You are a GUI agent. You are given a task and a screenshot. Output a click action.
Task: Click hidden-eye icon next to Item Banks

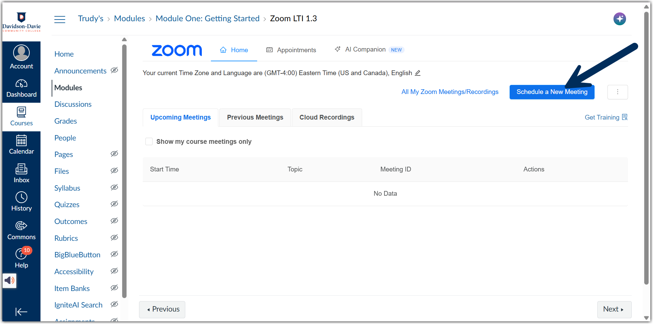[x=114, y=288]
